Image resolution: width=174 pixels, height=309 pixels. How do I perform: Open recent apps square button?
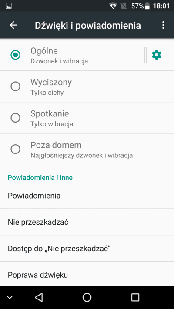pyautogui.click(x=135, y=297)
